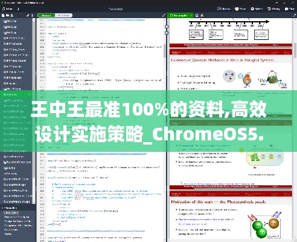Click the download PDF icon
The image size is (297, 242).
(x=202, y=15)
